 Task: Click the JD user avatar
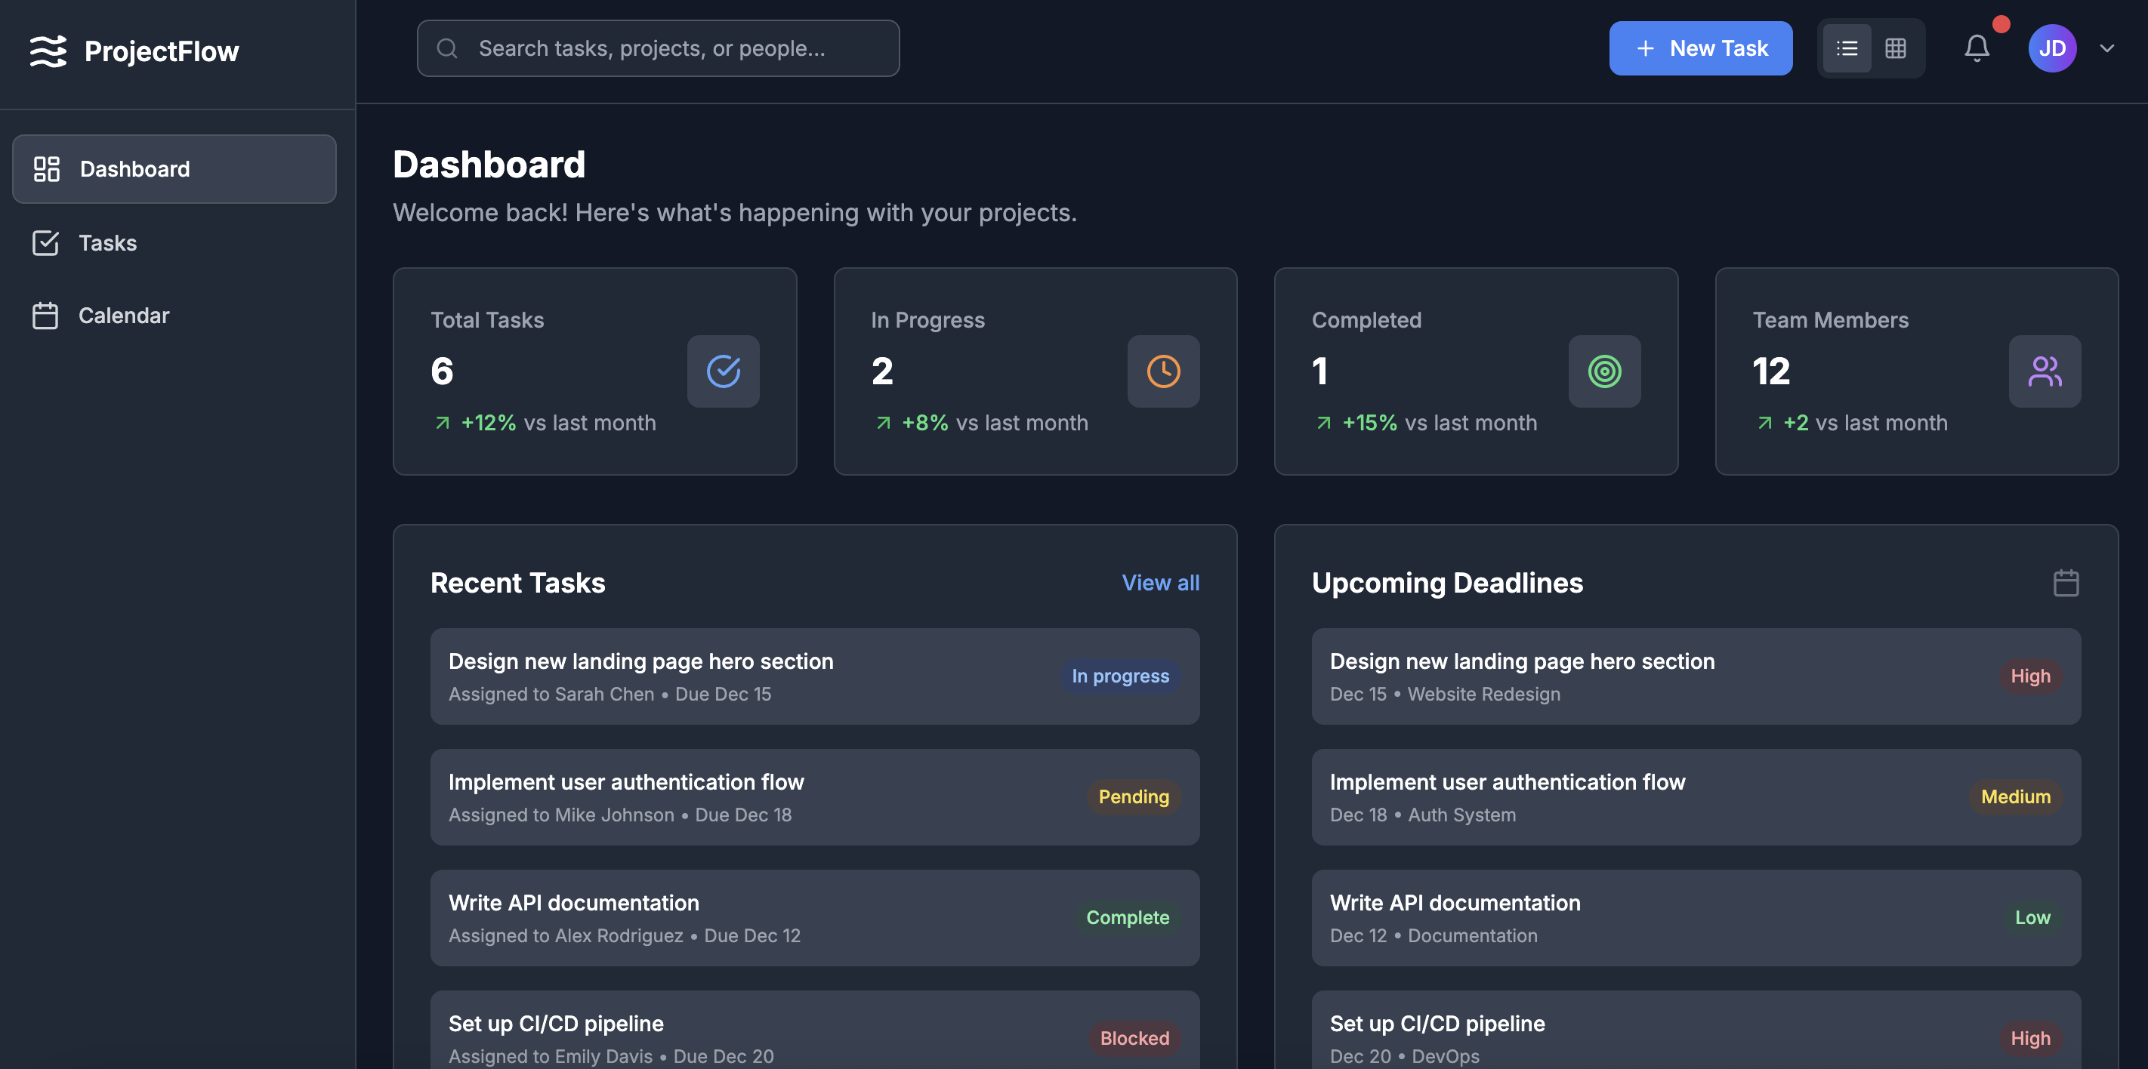[2051, 48]
